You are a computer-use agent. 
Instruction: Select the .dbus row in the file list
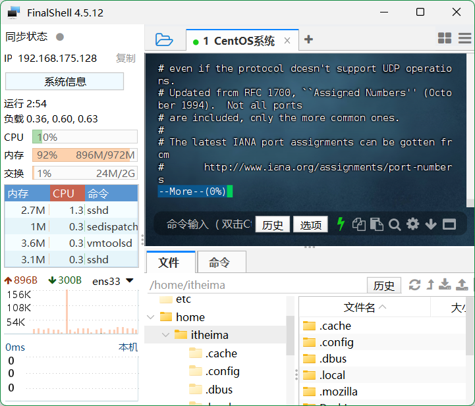tap(383, 359)
